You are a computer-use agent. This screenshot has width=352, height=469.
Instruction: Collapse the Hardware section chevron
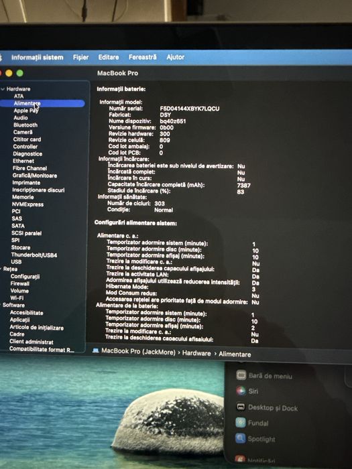click(x=3, y=89)
